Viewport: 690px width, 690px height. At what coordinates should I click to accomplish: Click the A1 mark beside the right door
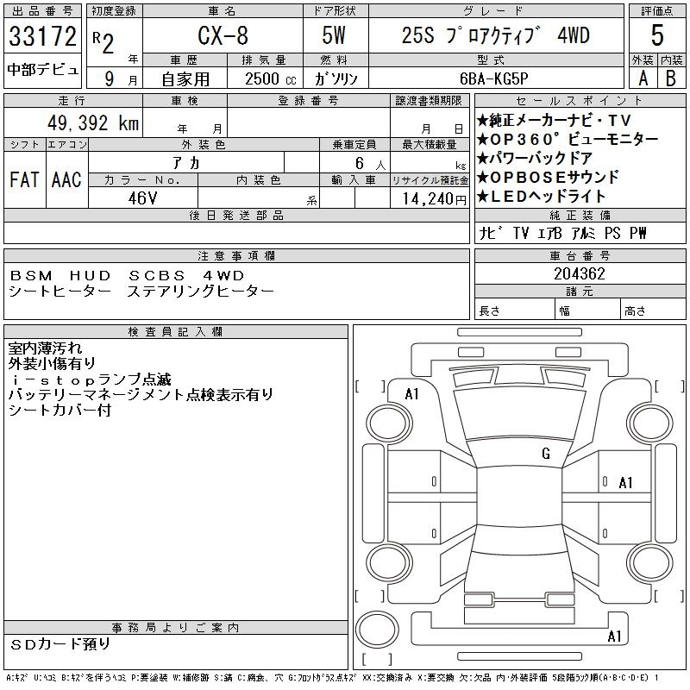coord(625,483)
